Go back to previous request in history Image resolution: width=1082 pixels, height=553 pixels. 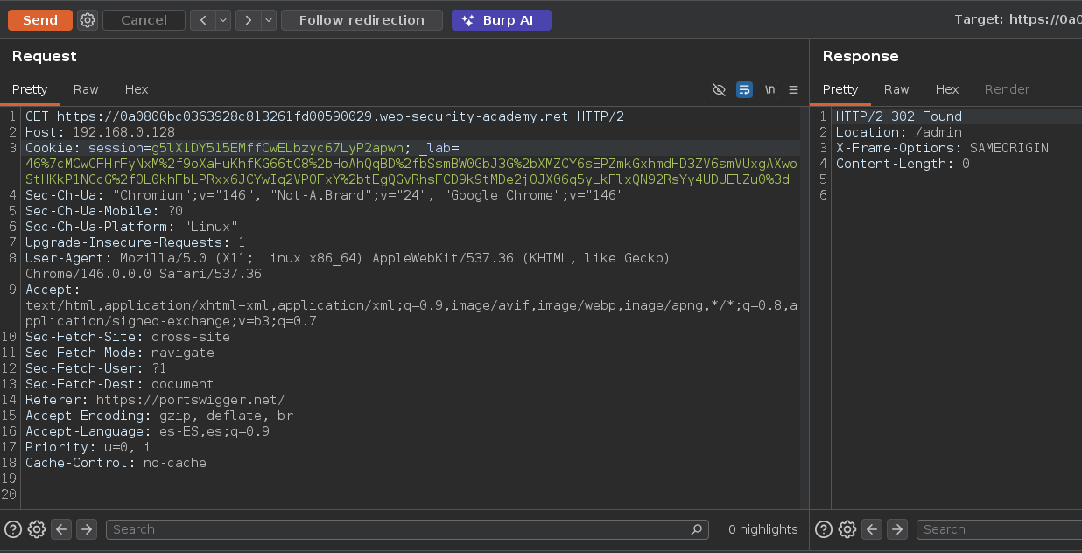click(x=203, y=20)
